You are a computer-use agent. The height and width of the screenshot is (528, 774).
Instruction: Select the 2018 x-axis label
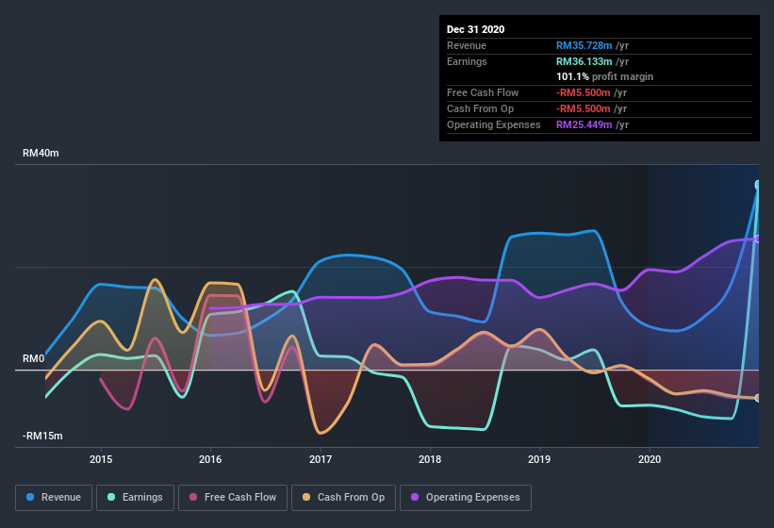(430, 459)
